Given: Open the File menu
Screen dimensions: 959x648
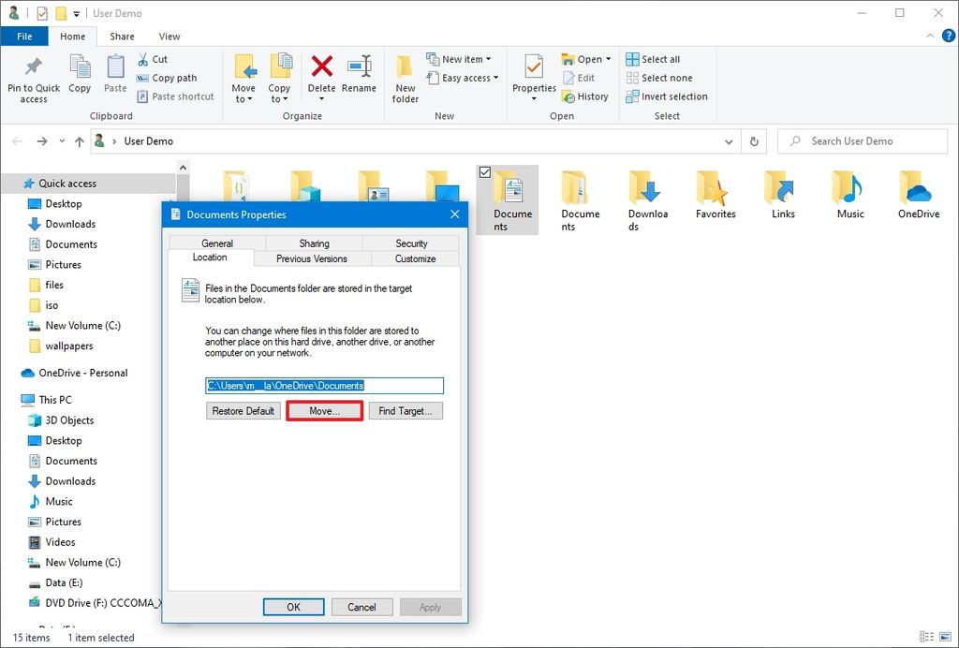Looking at the screenshot, I should [x=24, y=36].
